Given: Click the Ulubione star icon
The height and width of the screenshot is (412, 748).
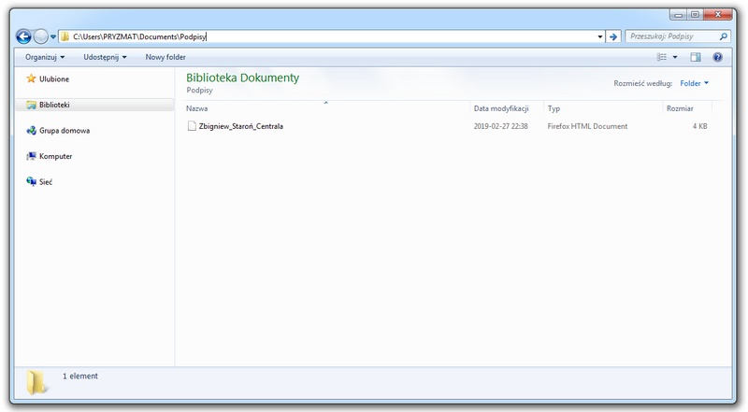Looking at the screenshot, I should pyautogui.click(x=31, y=78).
